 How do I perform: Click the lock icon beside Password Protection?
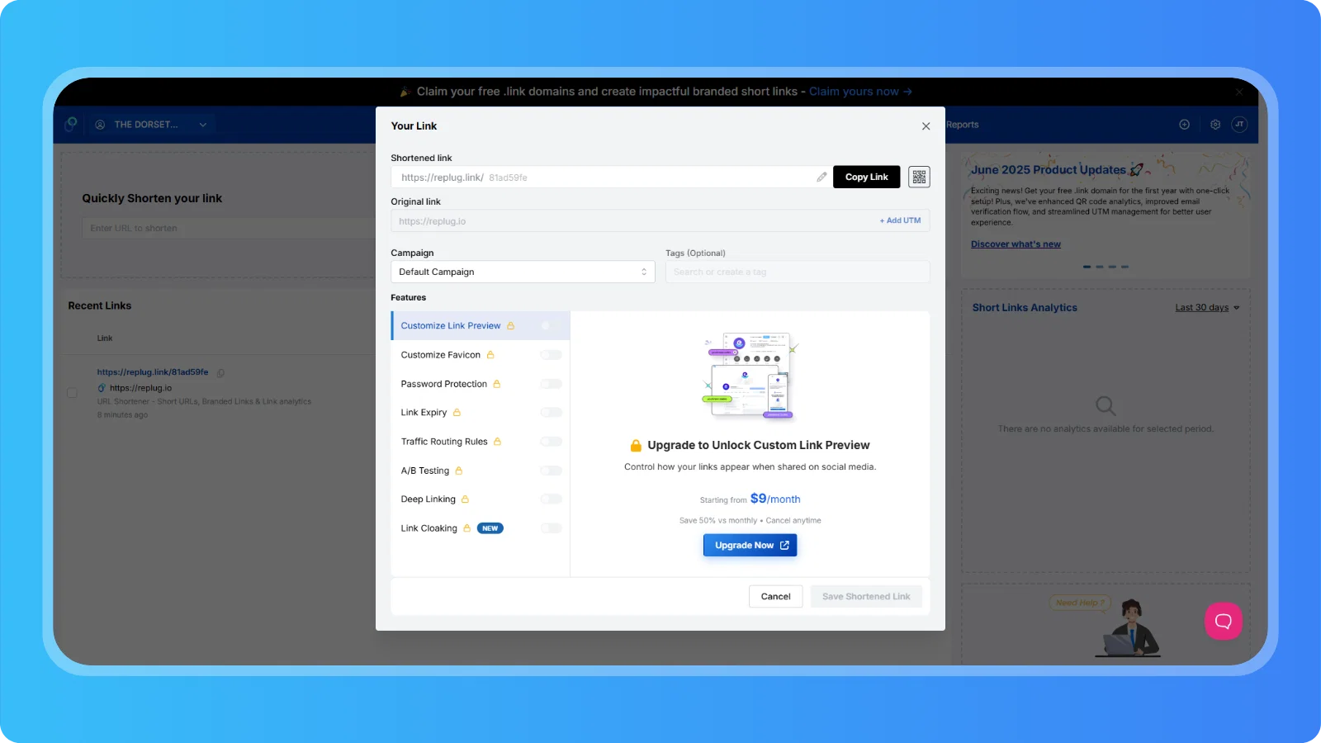coord(497,384)
